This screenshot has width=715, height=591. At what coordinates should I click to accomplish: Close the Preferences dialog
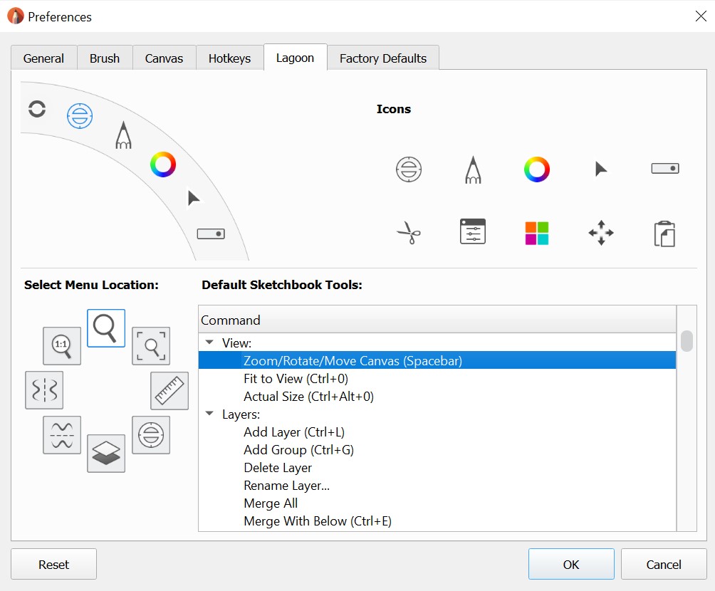click(x=701, y=16)
